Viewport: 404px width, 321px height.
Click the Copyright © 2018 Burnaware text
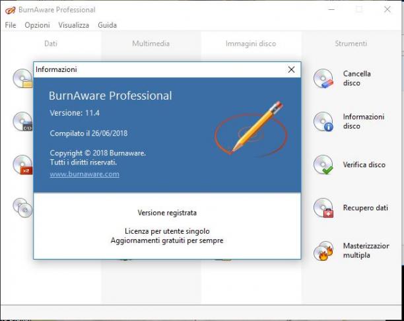(98, 153)
